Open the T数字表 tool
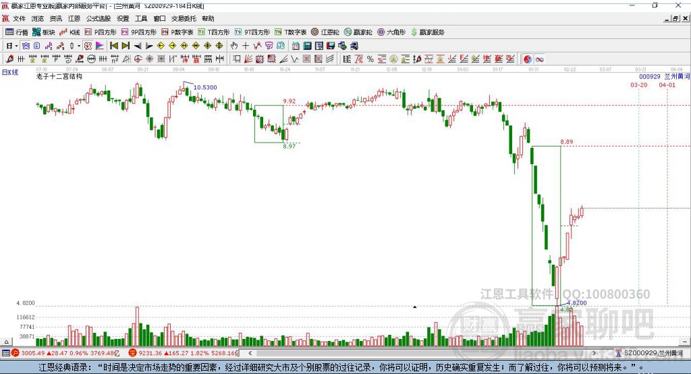The height and width of the screenshot is (374, 691). pyautogui.click(x=290, y=32)
